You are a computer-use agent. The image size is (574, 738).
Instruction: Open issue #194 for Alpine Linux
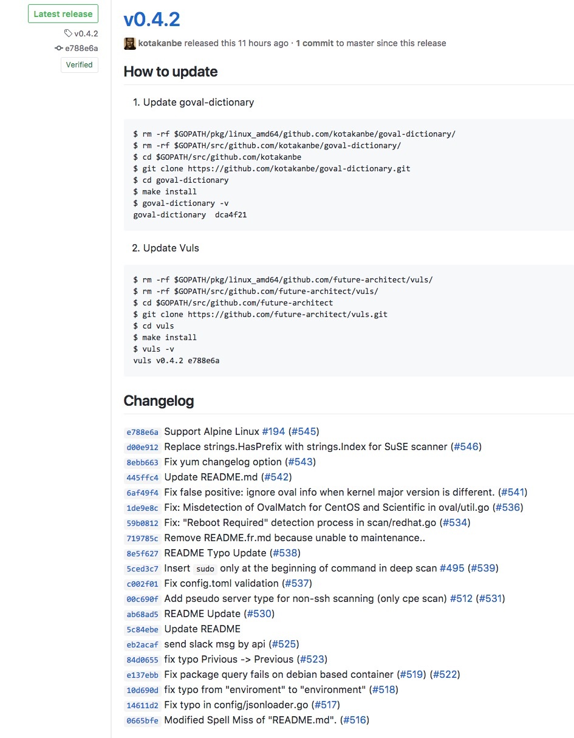tap(273, 431)
